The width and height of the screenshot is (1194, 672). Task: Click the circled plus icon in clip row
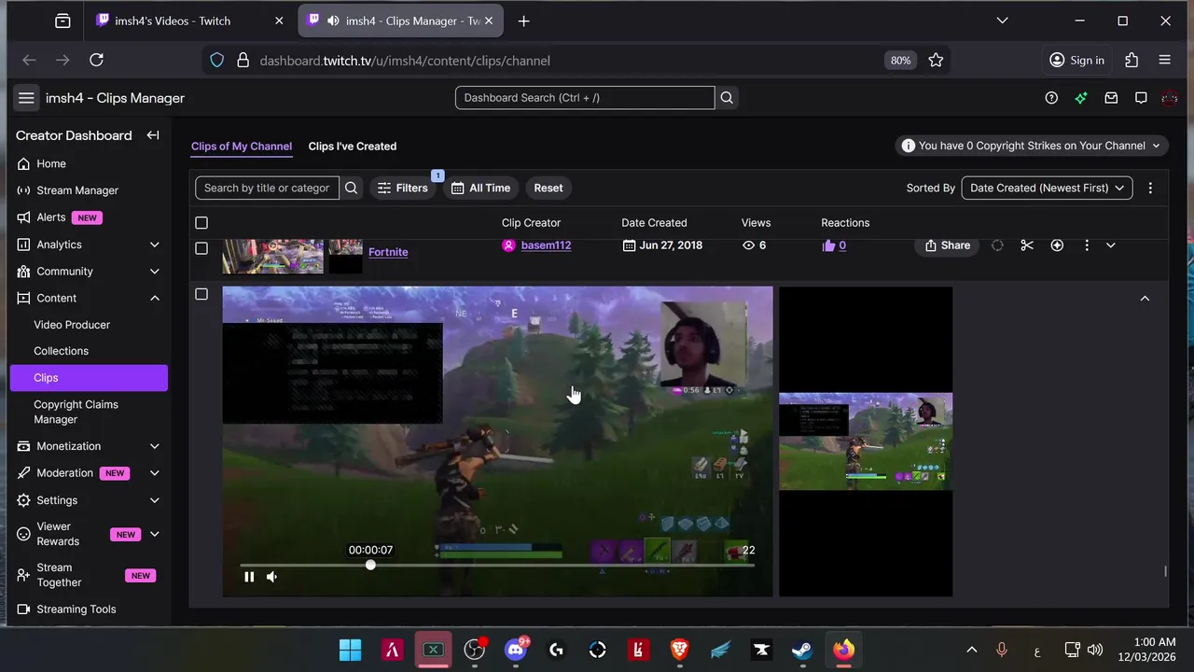tap(1057, 245)
